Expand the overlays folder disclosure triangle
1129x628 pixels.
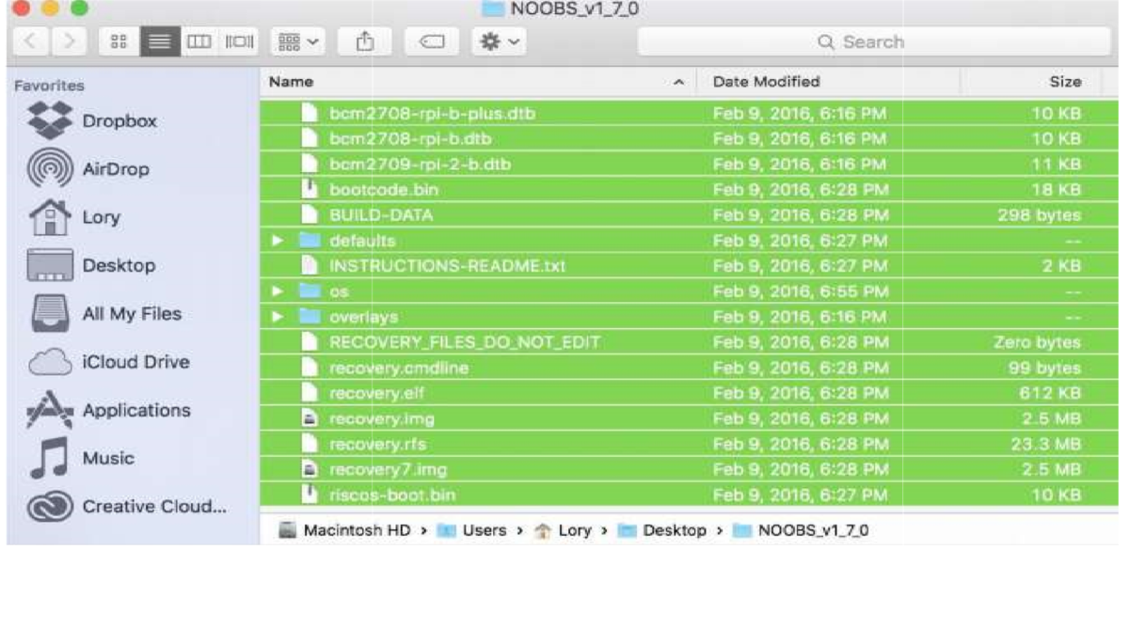coord(277,317)
